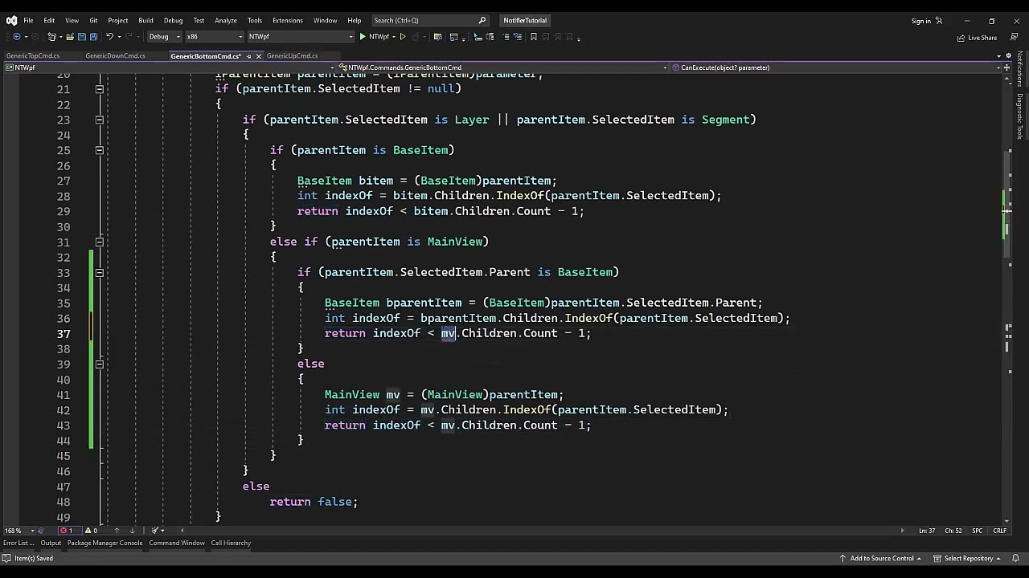Open the Error List panel tab

17,543
